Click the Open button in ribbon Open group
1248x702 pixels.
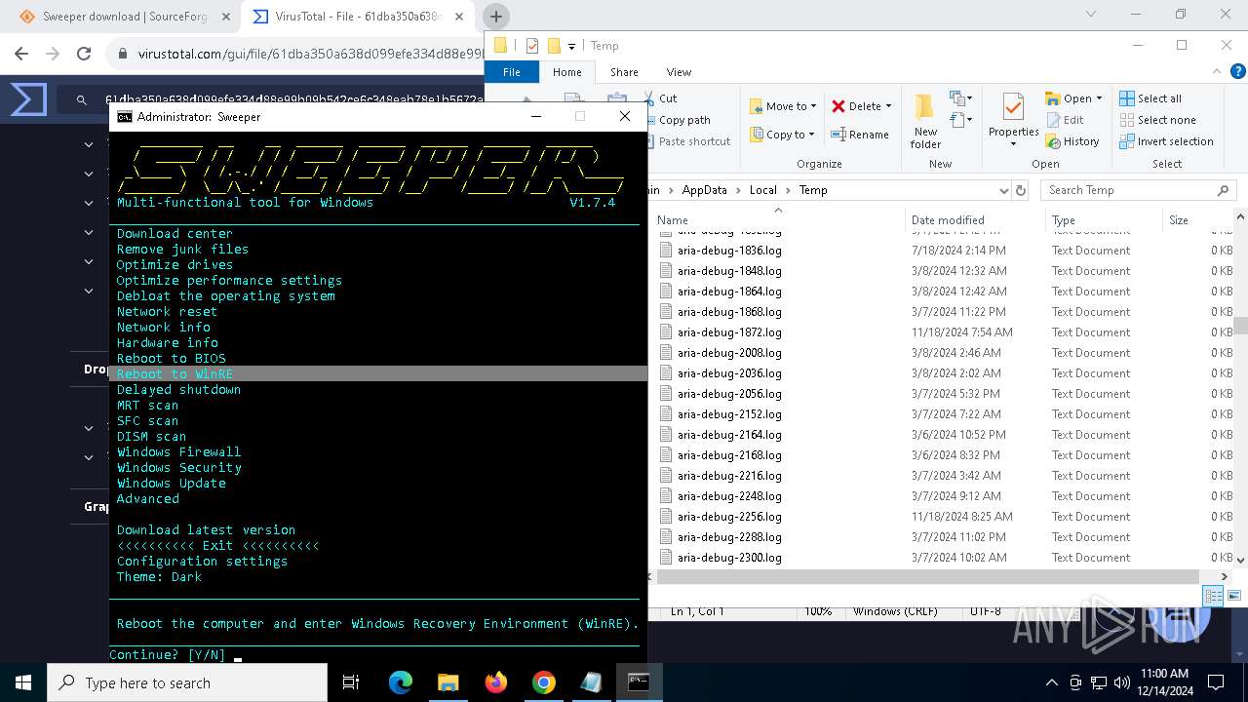tap(1073, 98)
